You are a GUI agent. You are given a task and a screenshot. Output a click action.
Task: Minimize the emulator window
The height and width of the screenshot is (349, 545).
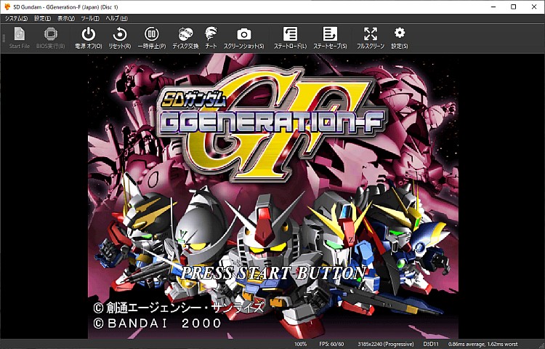tap(493, 7)
